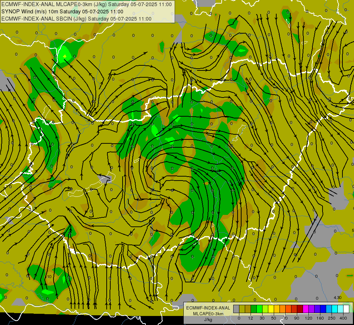This screenshot has width=354, height=325.
Task: Click the ECMWF-INDEX-ANAL SBCIN header line
Action: pos(77,19)
